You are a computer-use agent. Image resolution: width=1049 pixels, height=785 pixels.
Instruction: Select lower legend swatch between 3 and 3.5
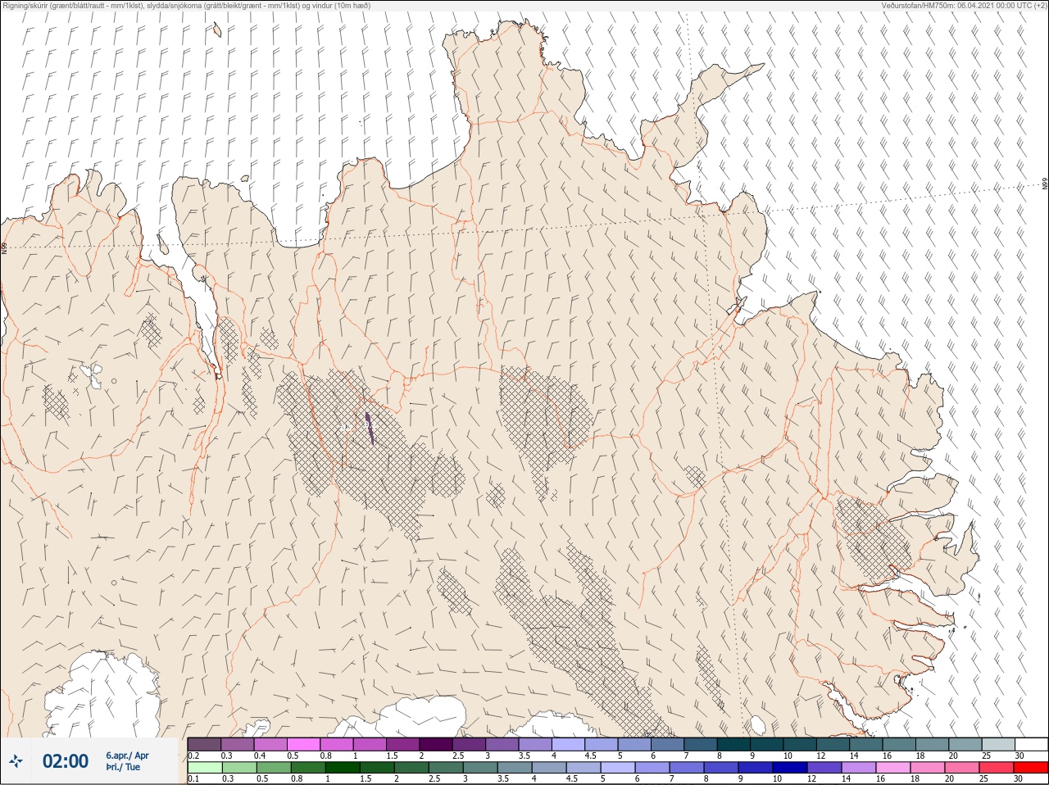click(480, 768)
